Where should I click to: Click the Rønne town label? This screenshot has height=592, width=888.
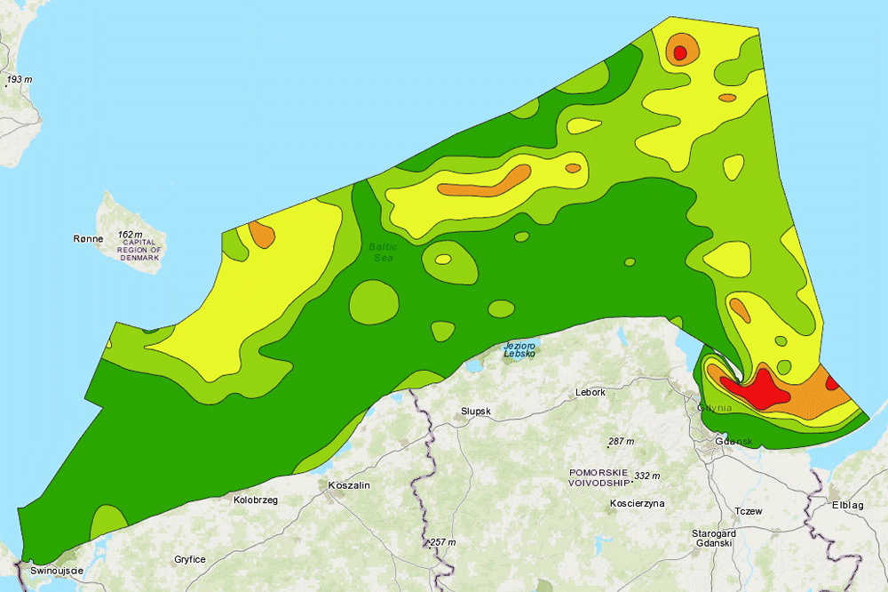coord(88,239)
